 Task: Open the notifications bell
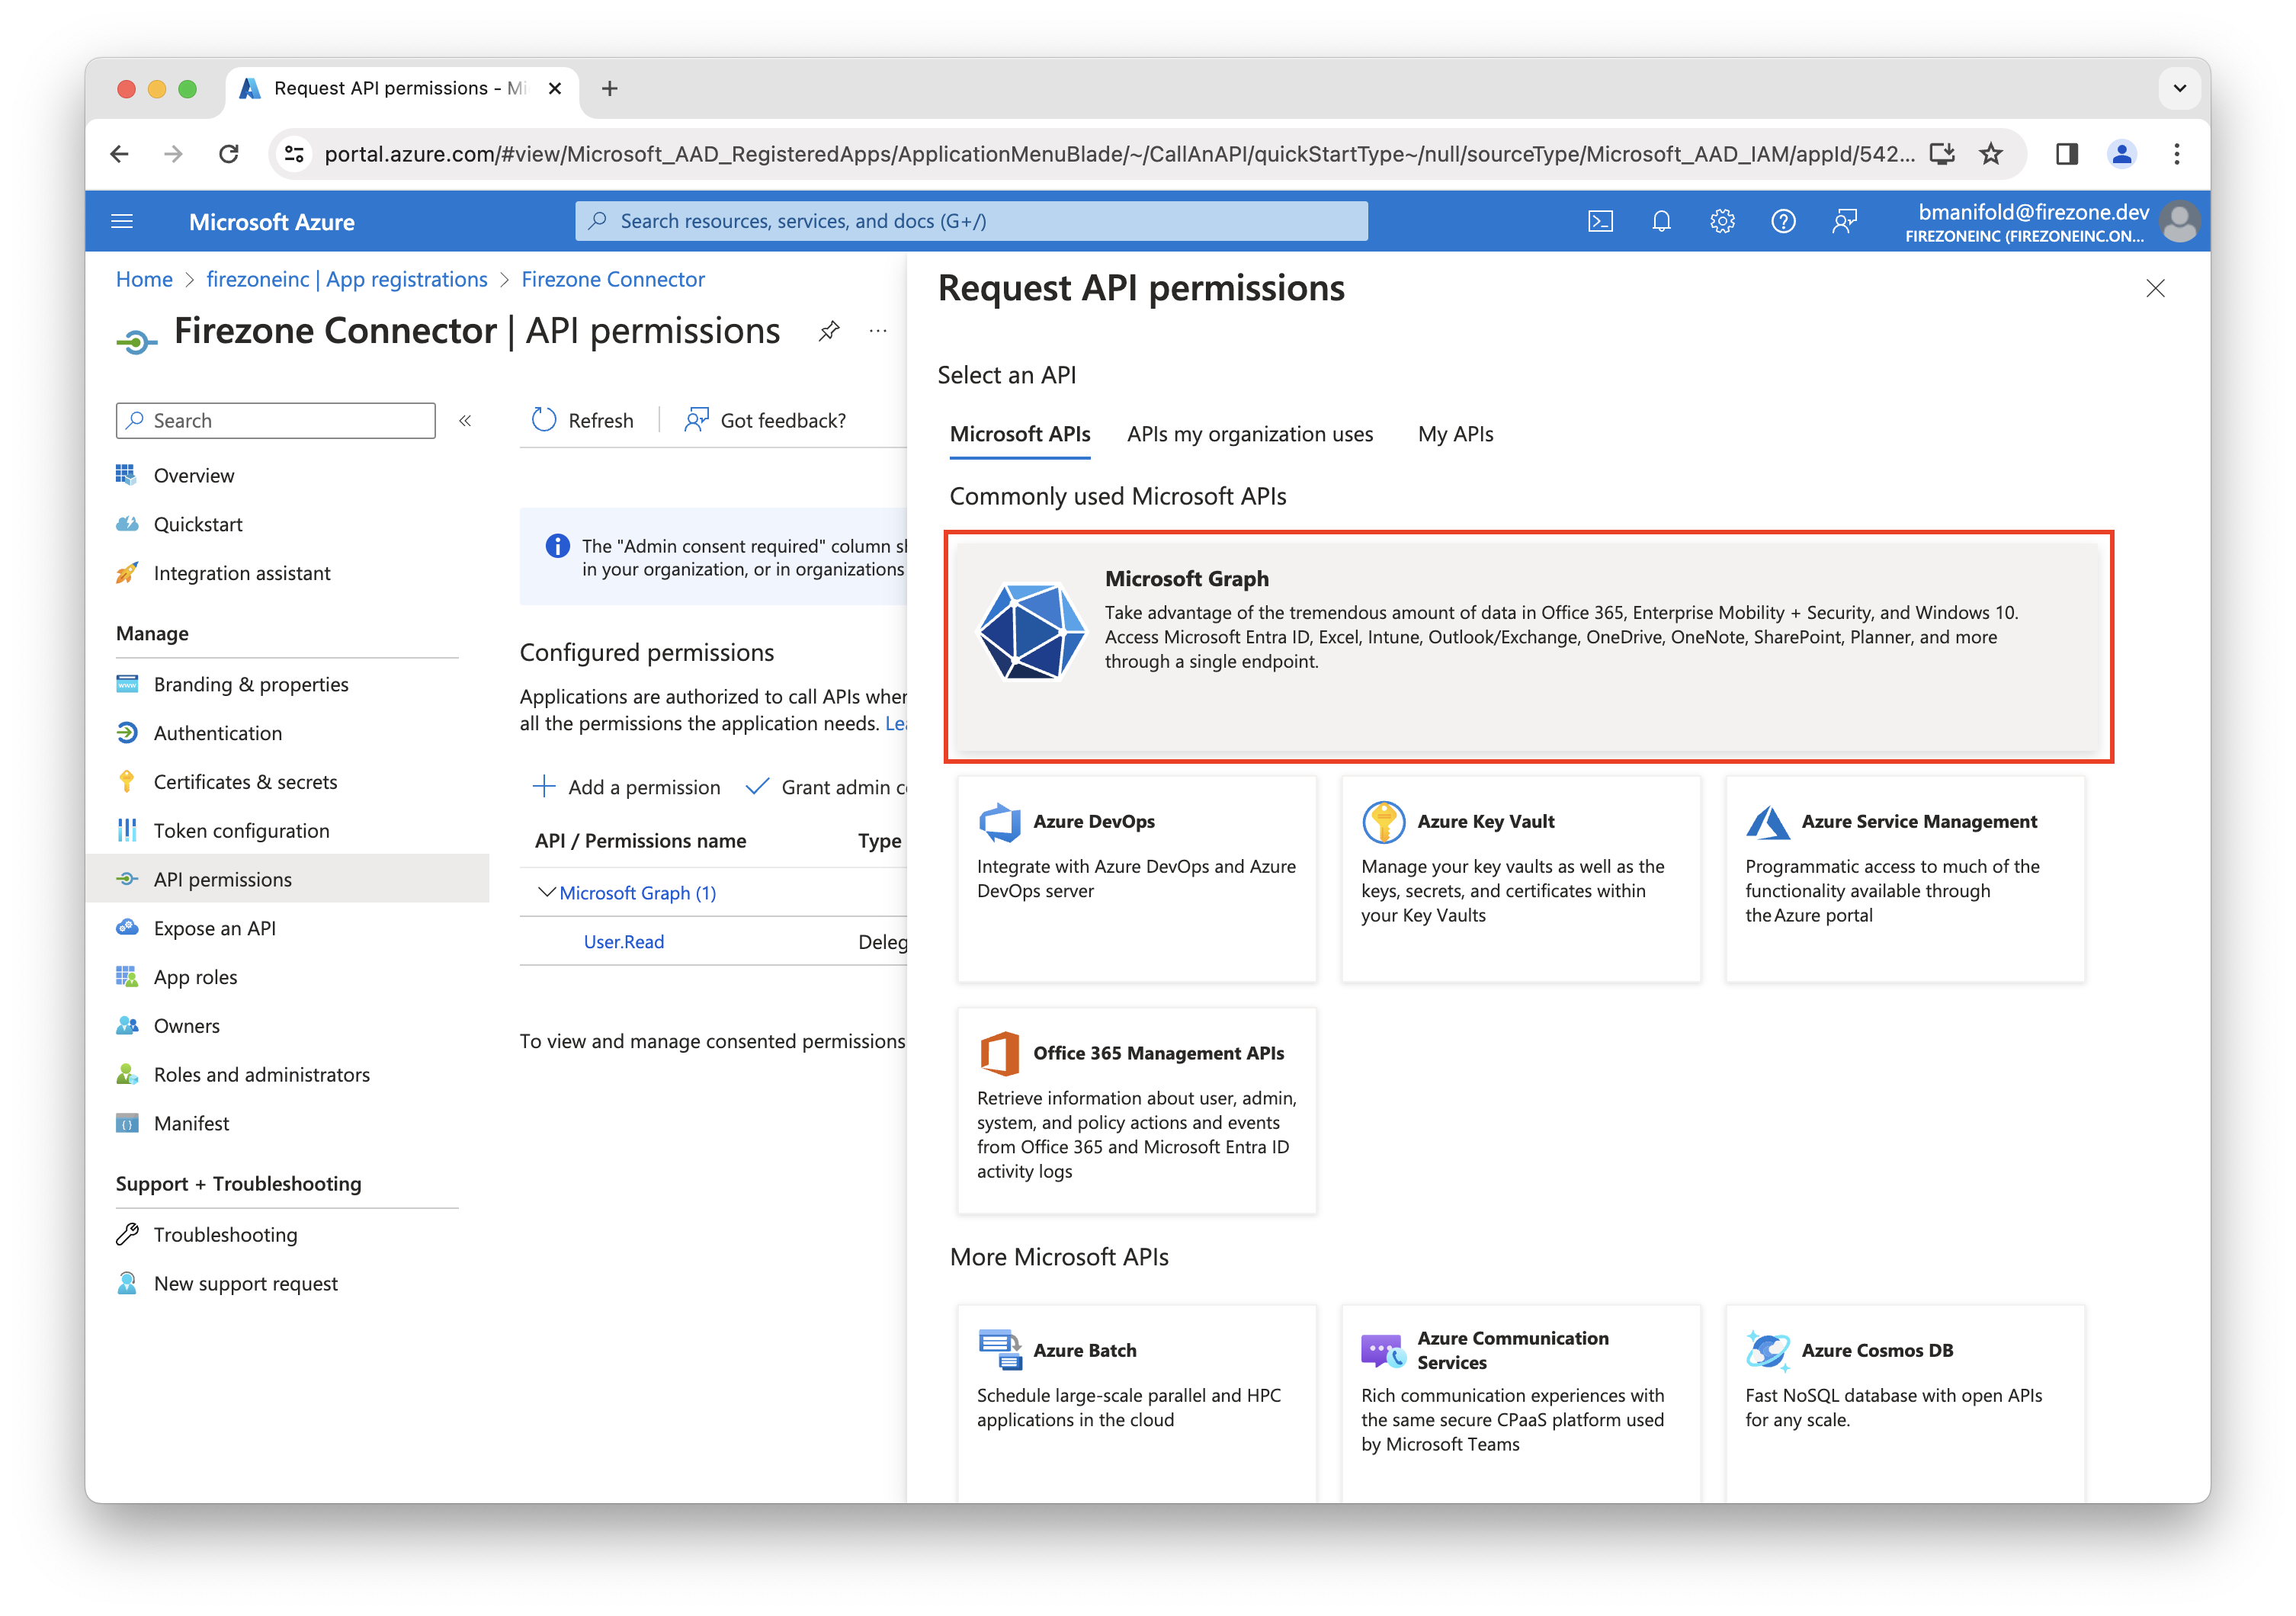pos(1662,220)
